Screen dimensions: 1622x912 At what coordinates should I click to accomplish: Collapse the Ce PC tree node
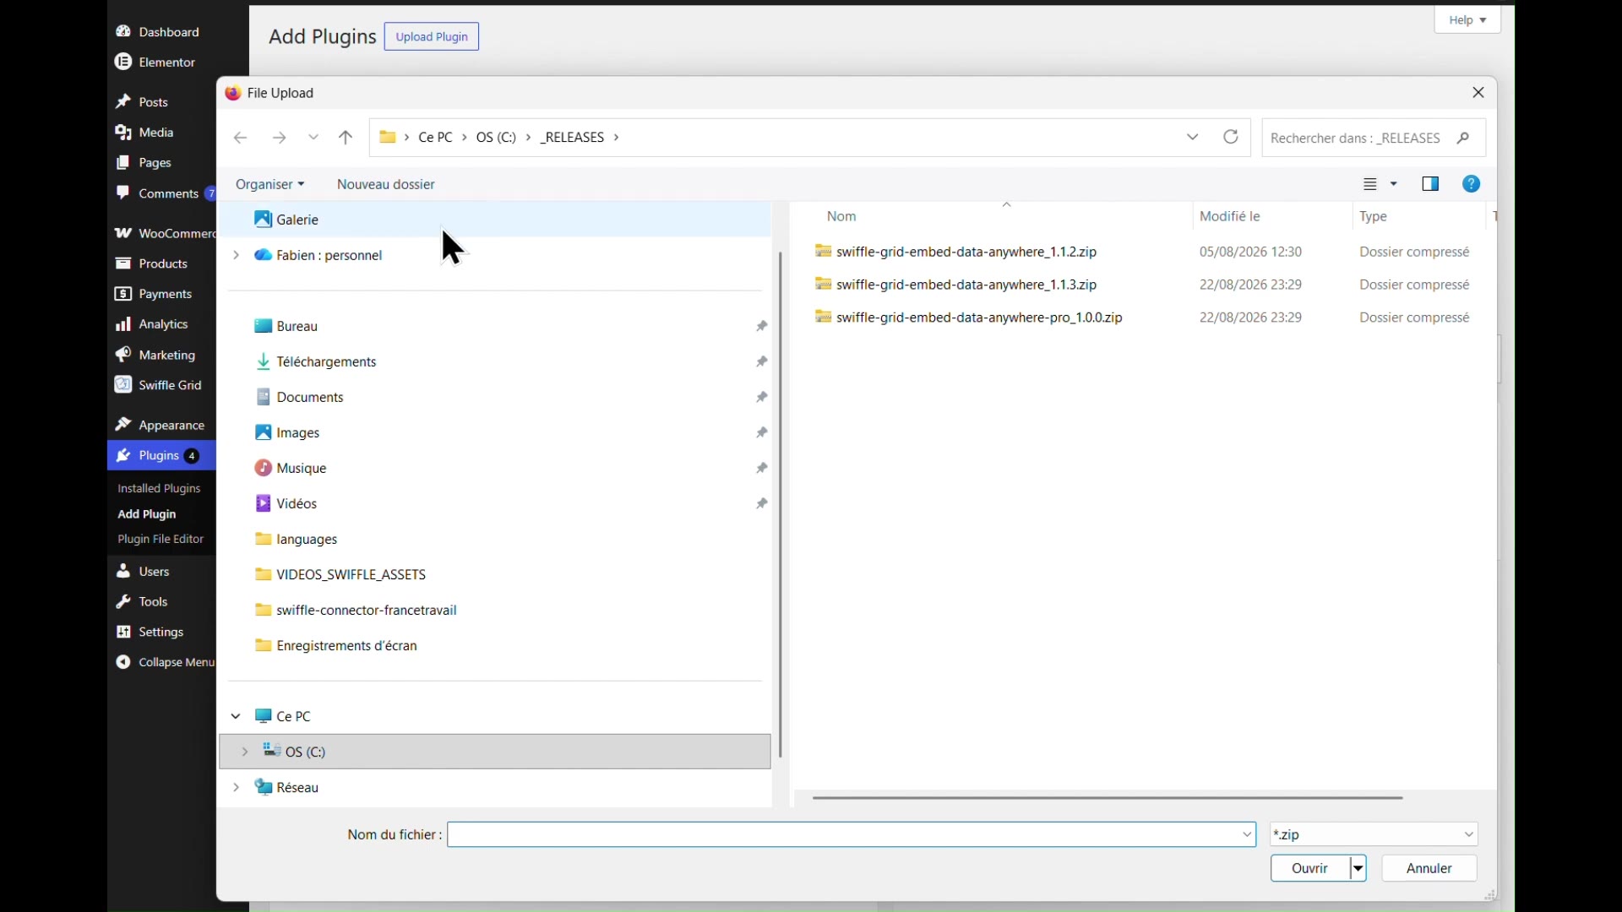click(x=236, y=716)
